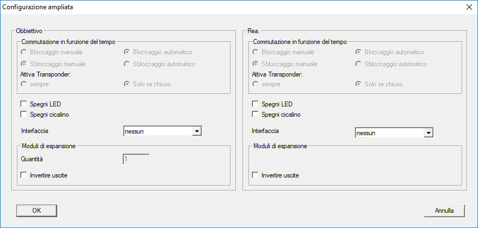Open Interfaccia dropdown in Obbiettivo group
478x228 pixels.
[197, 131]
